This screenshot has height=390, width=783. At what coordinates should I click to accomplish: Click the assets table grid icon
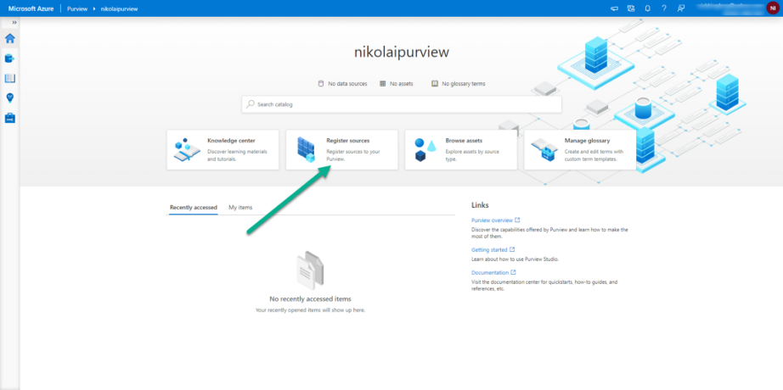(382, 84)
